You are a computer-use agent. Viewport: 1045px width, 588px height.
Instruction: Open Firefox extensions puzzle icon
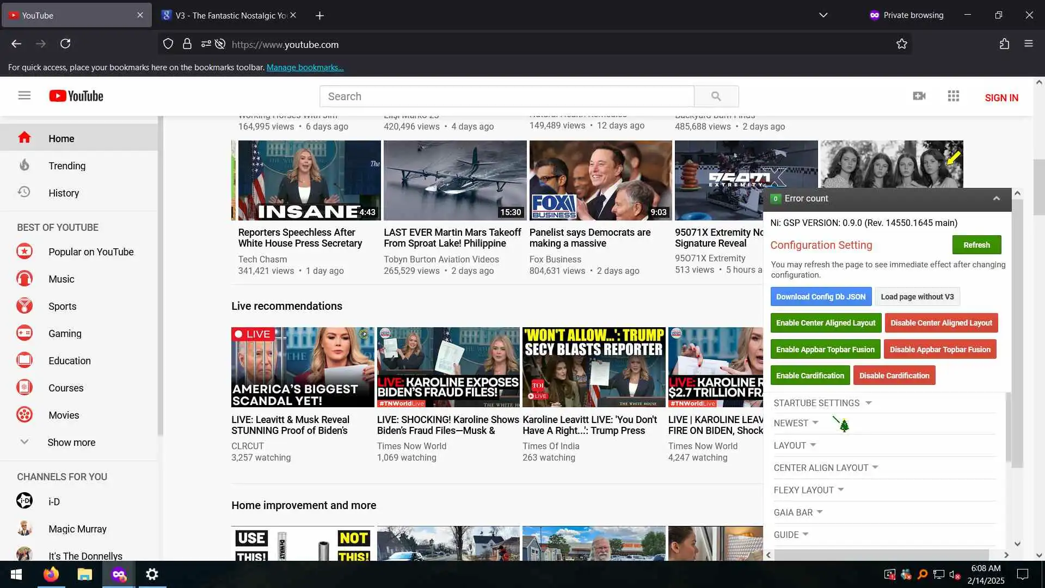point(1004,44)
